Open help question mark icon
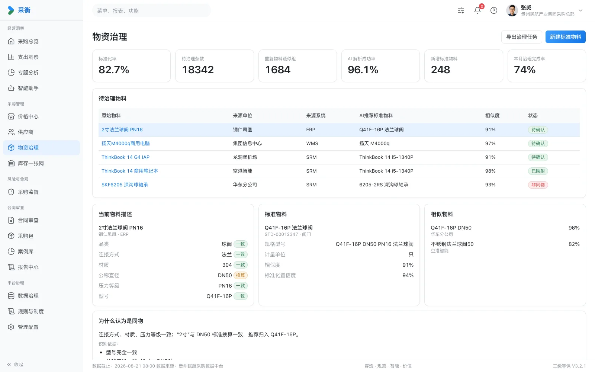 [494, 10]
